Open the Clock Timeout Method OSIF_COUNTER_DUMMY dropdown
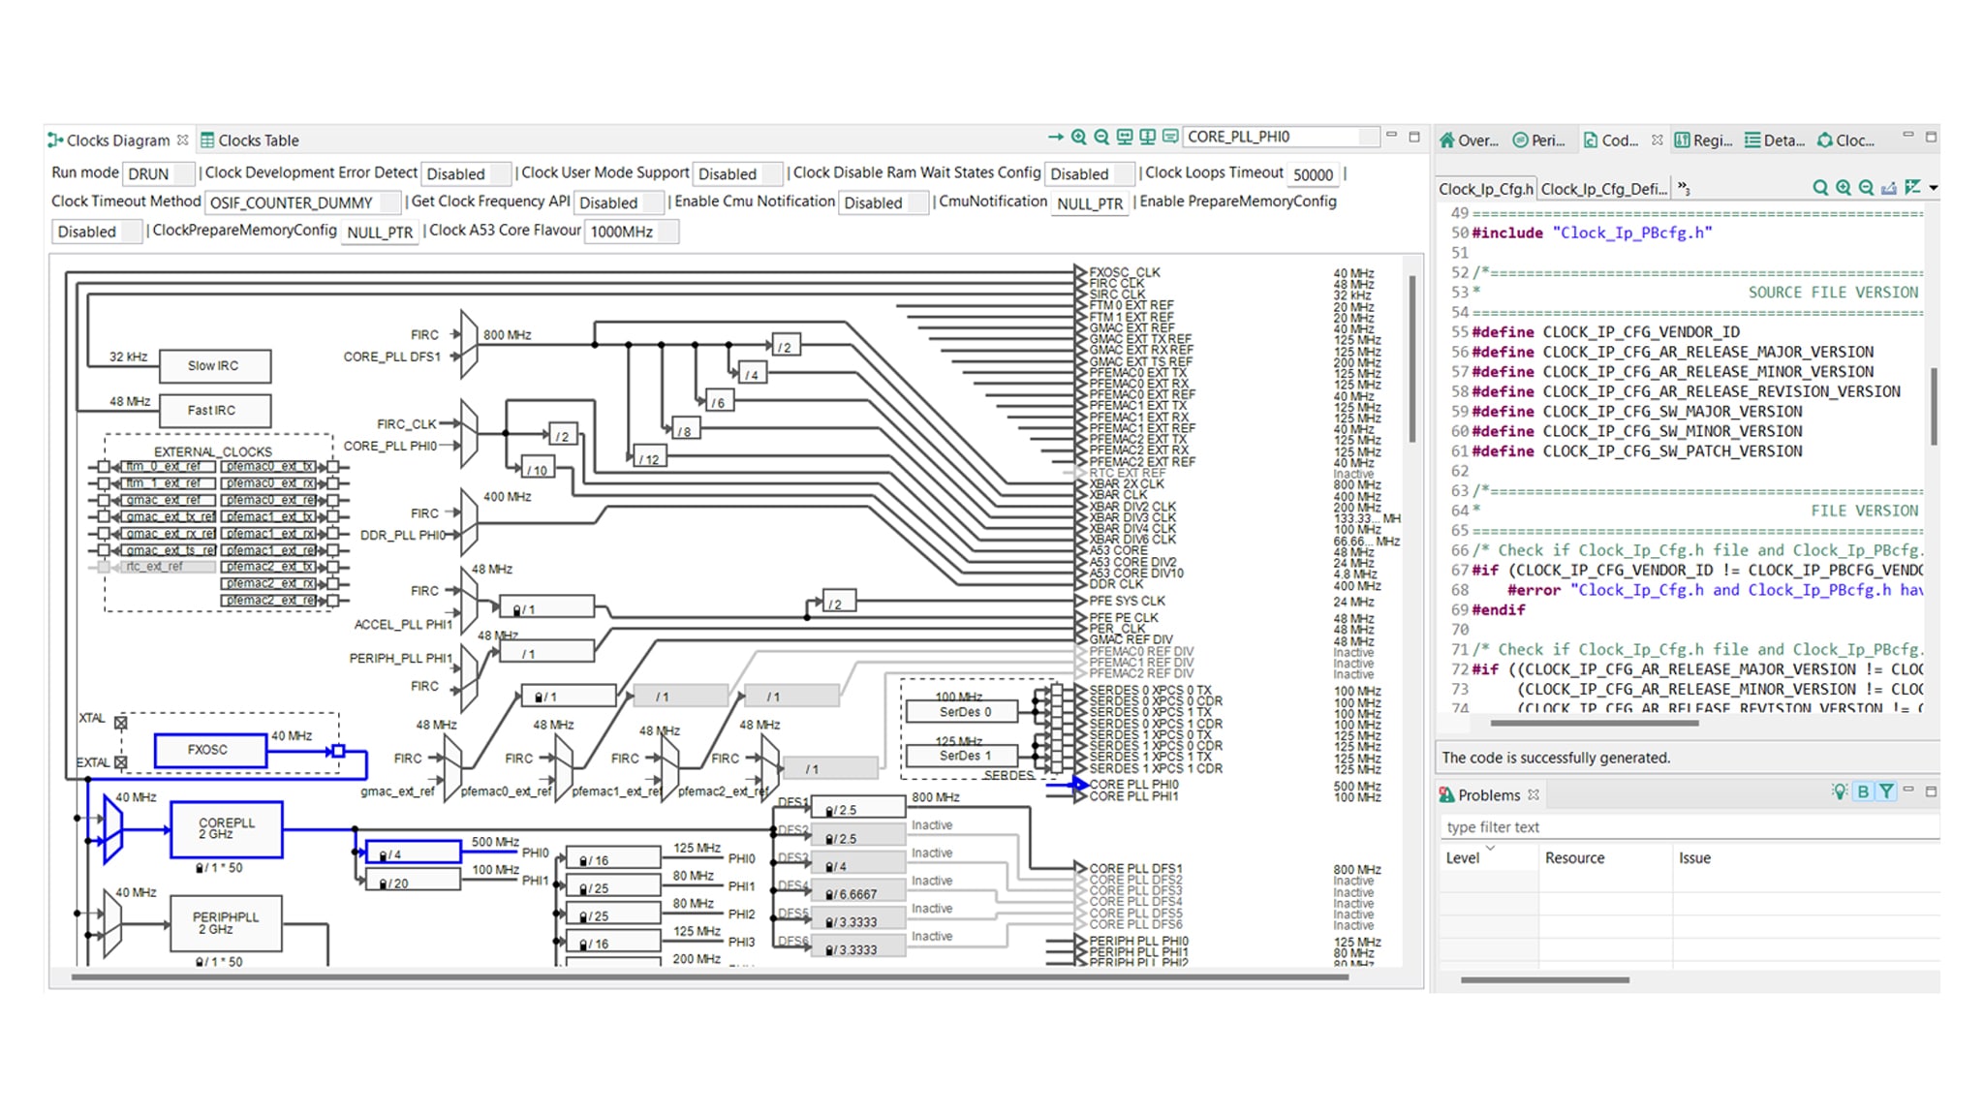The height and width of the screenshot is (1117, 1984). click(x=303, y=202)
